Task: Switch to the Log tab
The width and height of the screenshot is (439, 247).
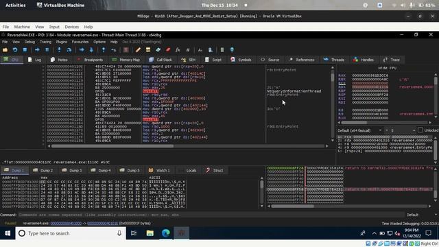Action: (35, 60)
